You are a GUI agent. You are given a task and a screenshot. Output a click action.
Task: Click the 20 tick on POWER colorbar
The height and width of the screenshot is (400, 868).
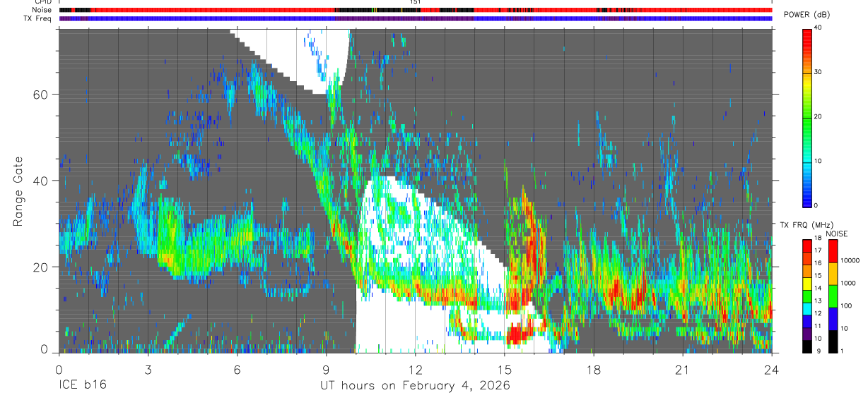(819, 116)
